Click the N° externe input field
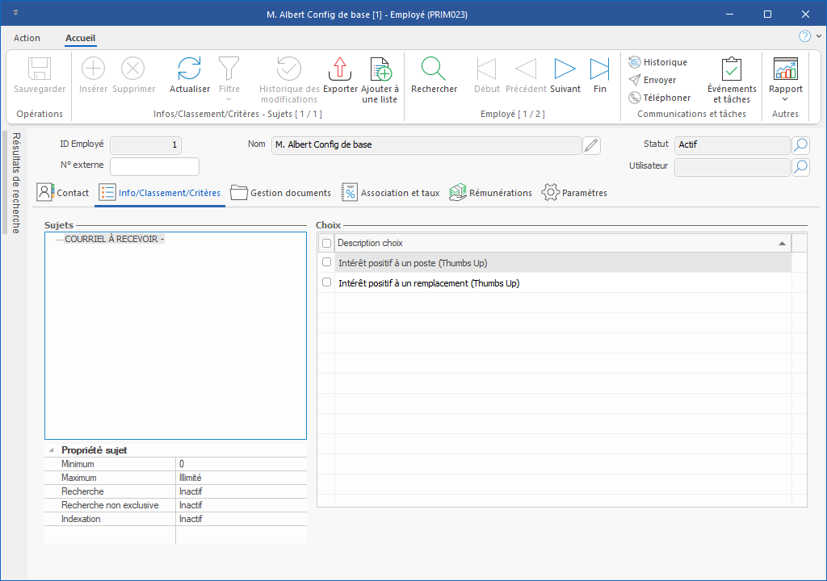 154,166
